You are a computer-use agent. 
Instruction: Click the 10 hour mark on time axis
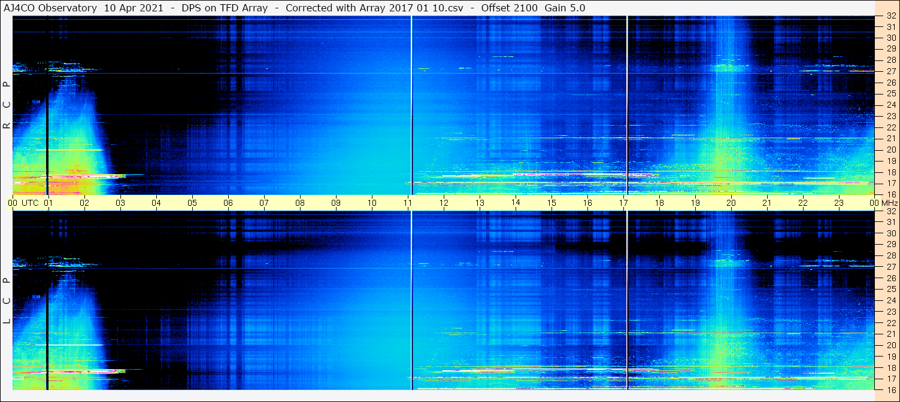pos(372,203)
